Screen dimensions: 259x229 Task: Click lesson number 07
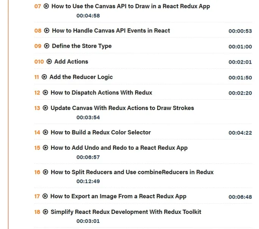coord(38,6)
